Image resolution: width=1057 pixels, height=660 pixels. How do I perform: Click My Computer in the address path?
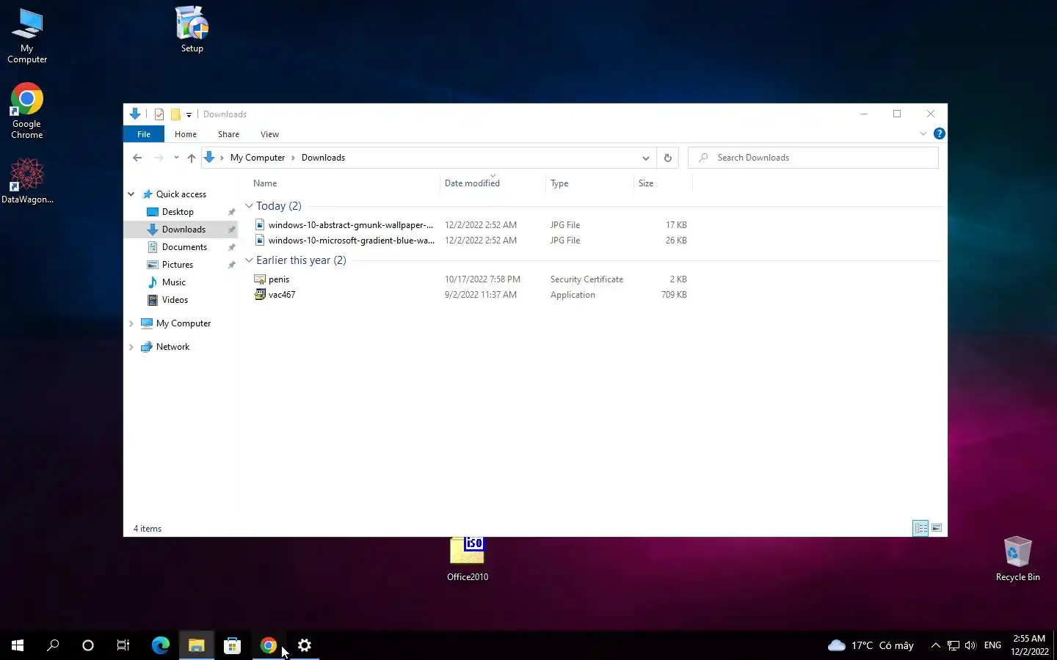click(x=258, y=158)
